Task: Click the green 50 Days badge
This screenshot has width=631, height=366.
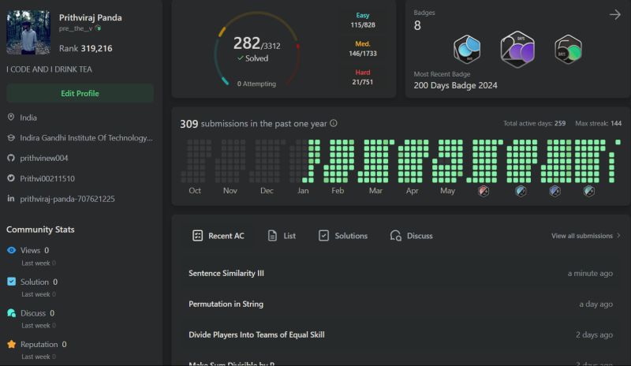Action: [568, 50]
